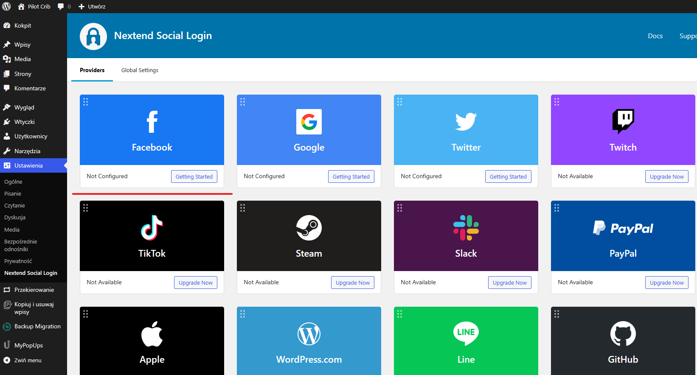The image size is (697, 375).
Task: Click the TikTok logo
Action: [152, 228]
